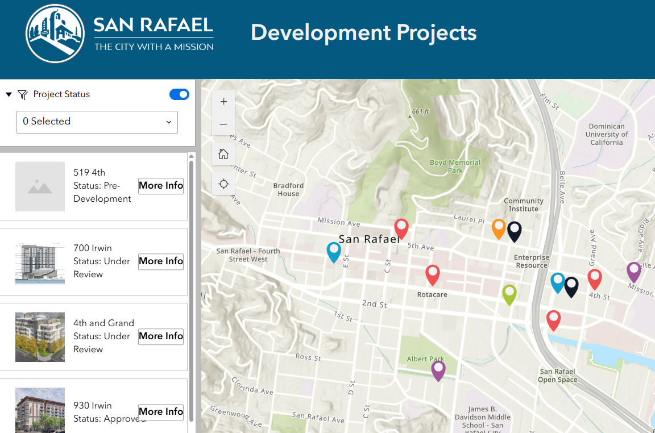
Task: Click 'San Rafael - Fourth Street West' label
Action: pos(248,255)
